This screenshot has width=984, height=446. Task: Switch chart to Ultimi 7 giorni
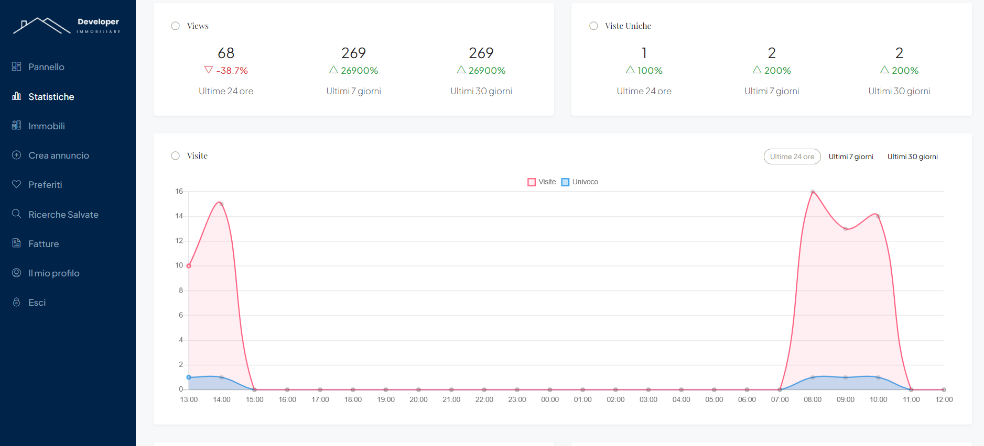click(x=850, y=157)
